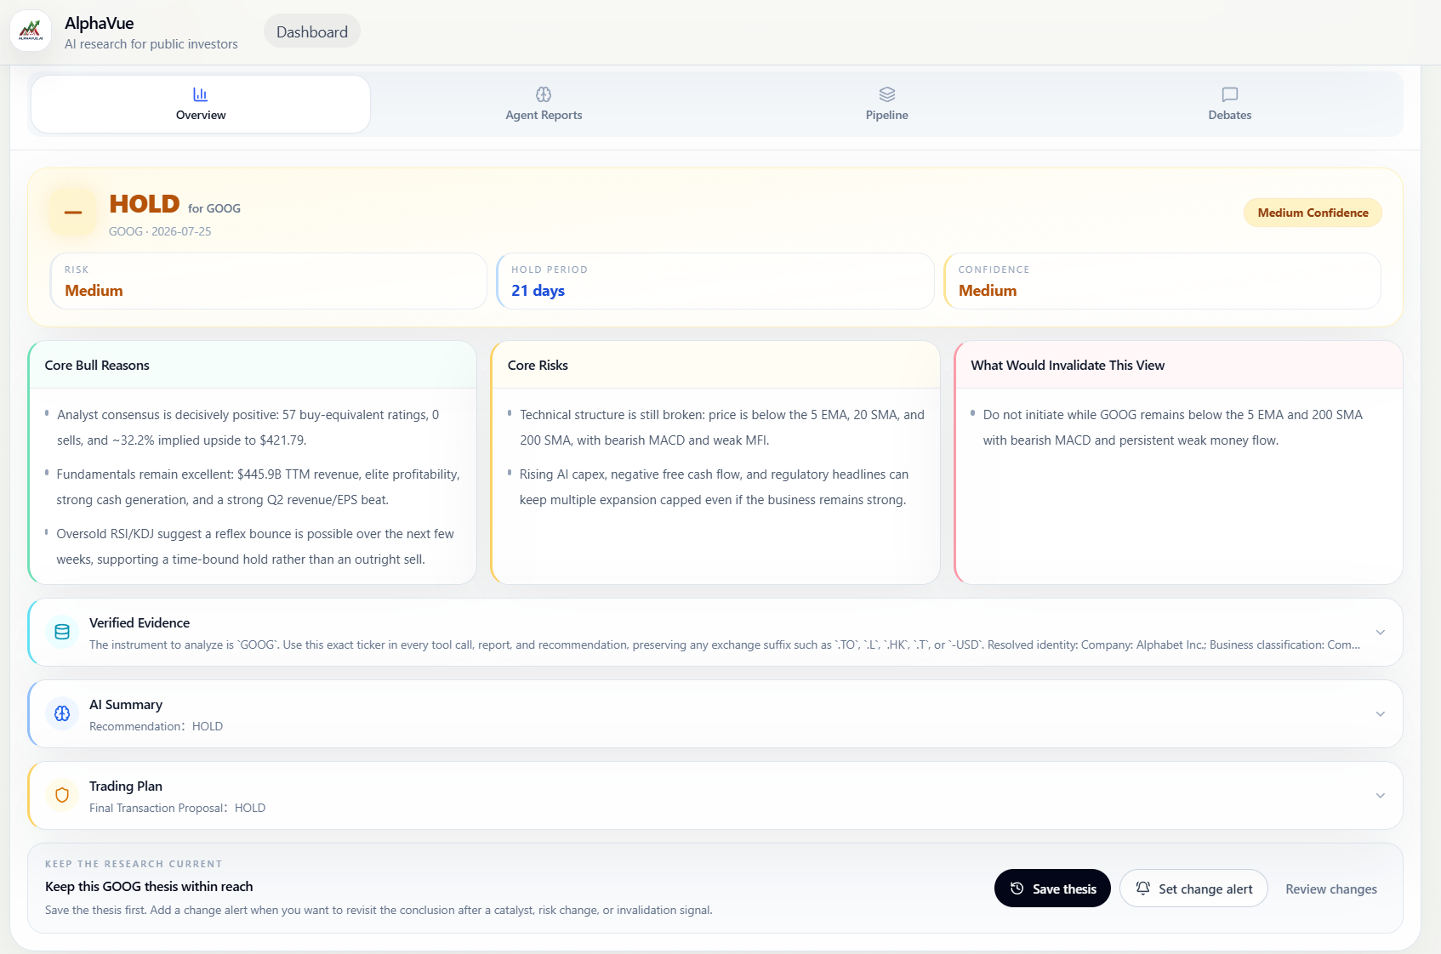Click the AI Summary brain icon
Image resolution: width=1441 pixels, height=954 pixels.
coord(62,713)
